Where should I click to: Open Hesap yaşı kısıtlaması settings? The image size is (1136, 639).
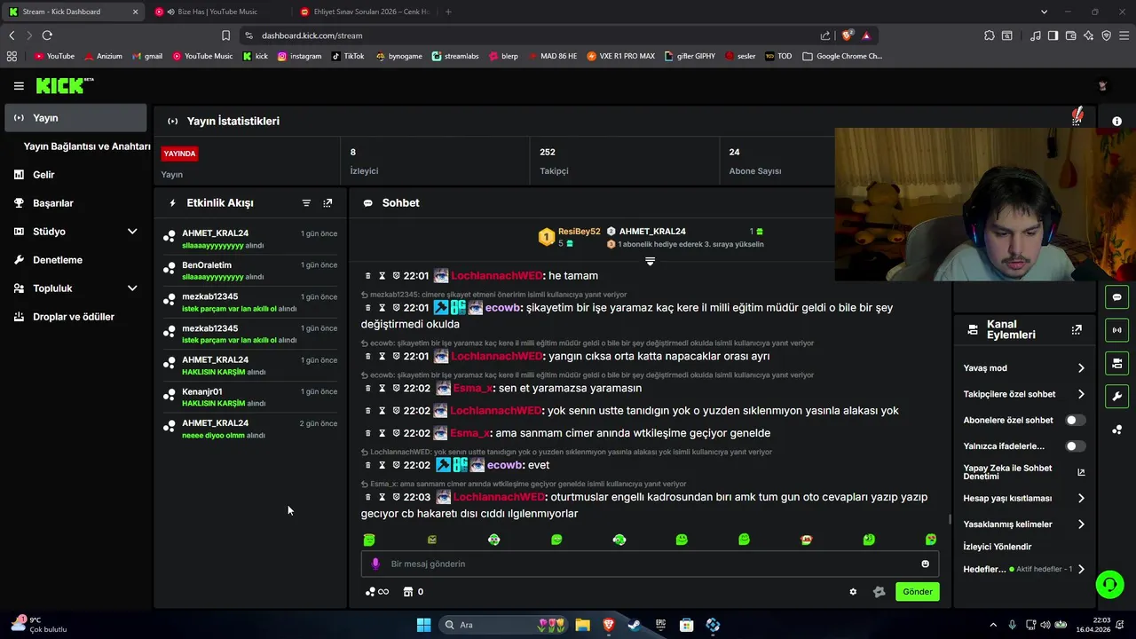[x=1024, y=499]
